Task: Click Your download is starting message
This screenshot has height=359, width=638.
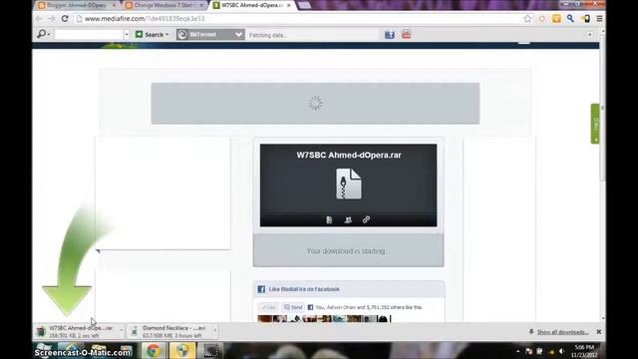Action: click(x=346, y=251)
